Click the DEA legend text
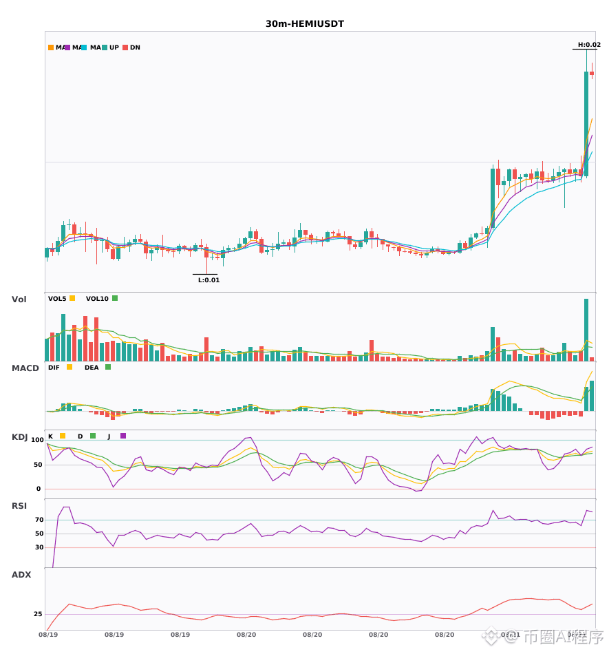 tap(92, 368)
